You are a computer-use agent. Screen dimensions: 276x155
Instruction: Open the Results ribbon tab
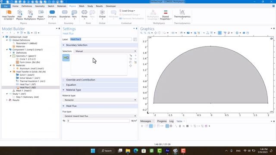click(99, 6)
